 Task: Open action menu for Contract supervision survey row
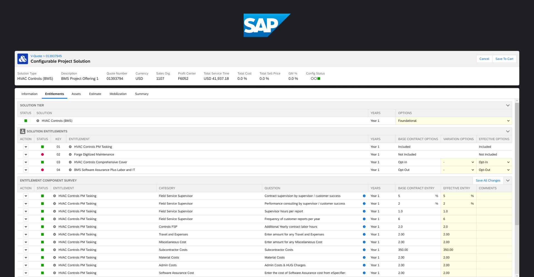[26, 196]
